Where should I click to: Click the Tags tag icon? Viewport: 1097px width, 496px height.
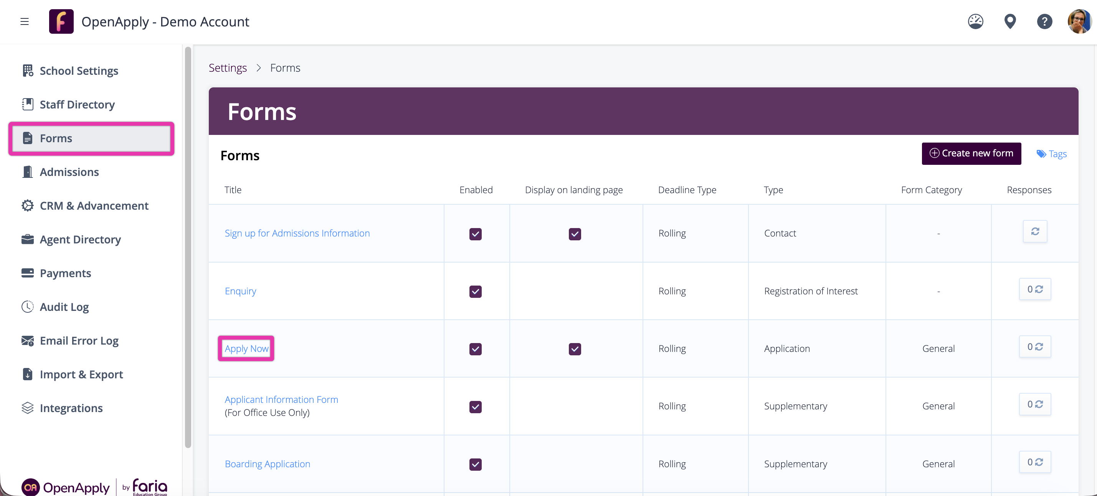pos(1041,154)
